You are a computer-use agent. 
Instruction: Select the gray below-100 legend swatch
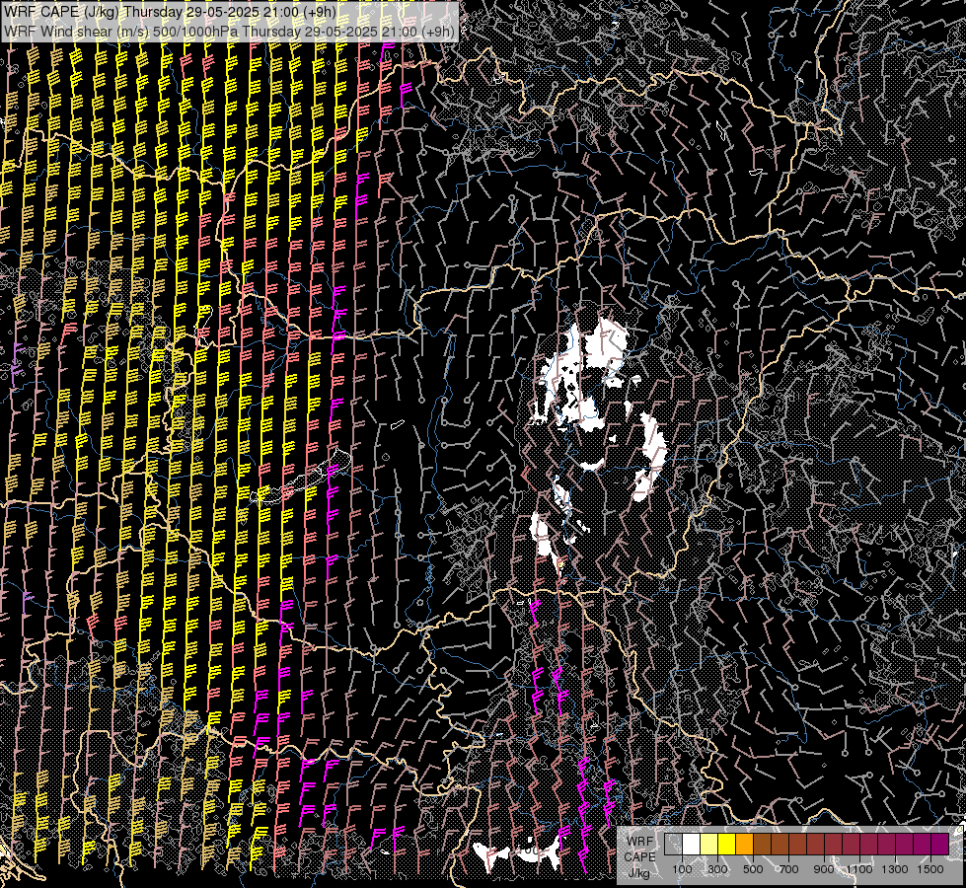tap(673, 844)
